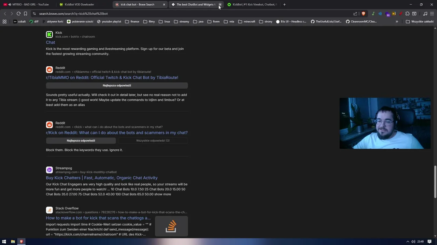Open r/Kick bots and scammers result

(117, 133)
